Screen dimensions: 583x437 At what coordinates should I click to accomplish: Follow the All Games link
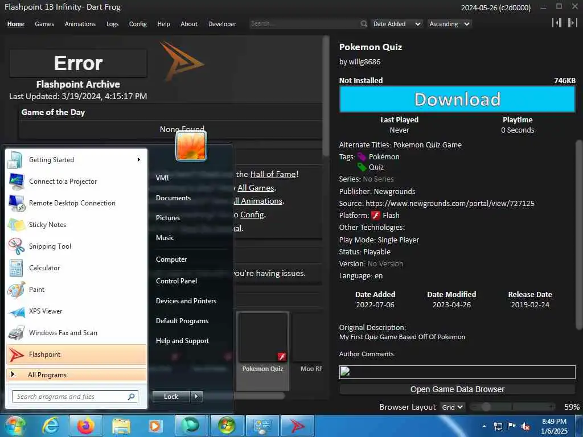point(256,188)
